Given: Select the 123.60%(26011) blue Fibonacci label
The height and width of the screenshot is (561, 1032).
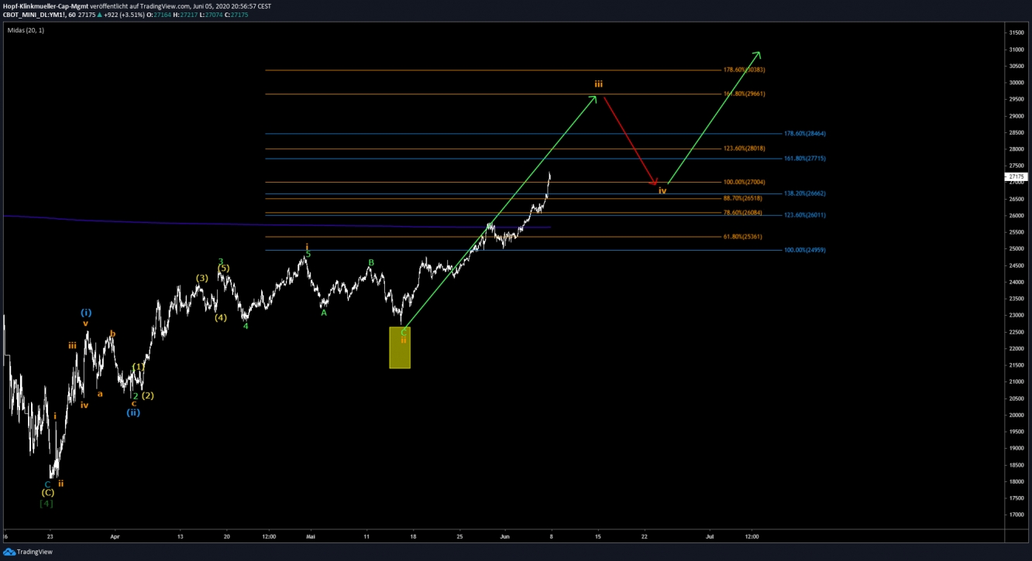Looking at the screenshot, I should (805, 215).
